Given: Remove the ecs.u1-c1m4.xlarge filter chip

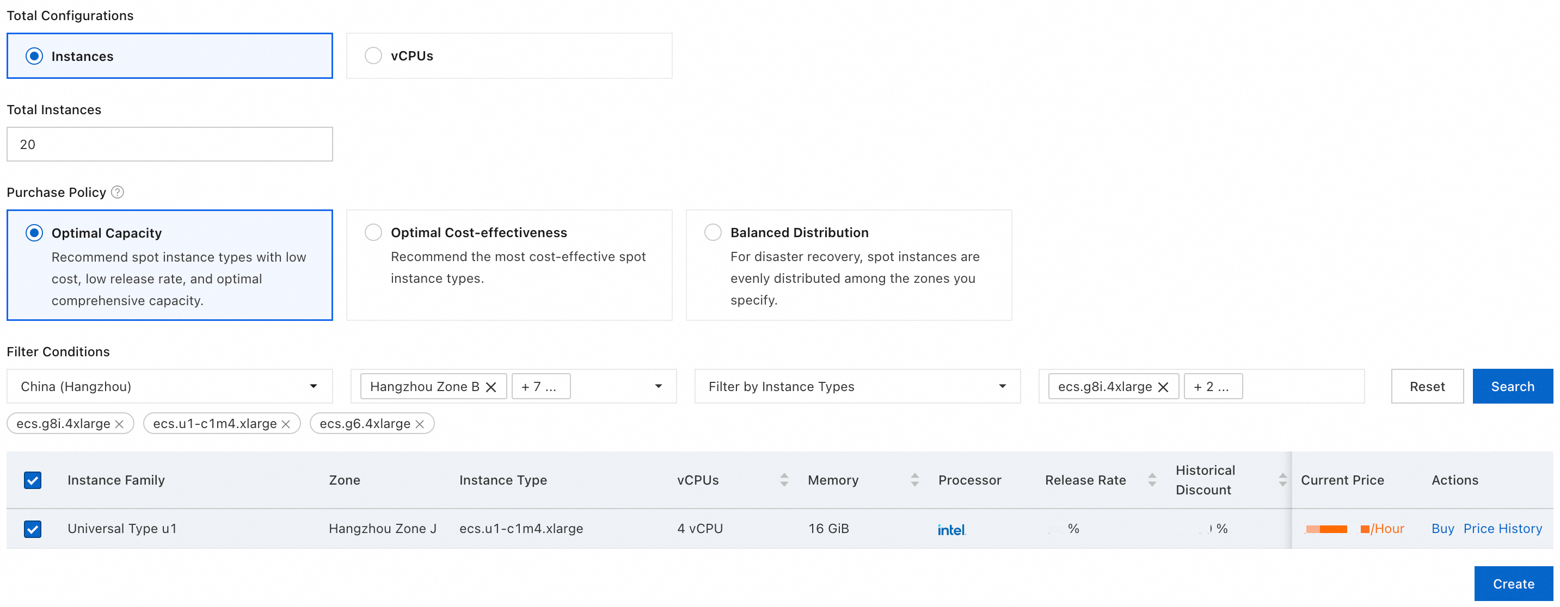Looking at the screenshot, I should 286,424.
